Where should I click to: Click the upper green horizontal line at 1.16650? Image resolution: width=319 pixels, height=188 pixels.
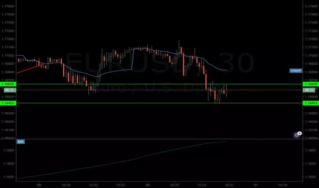click(x=159, y=84)
